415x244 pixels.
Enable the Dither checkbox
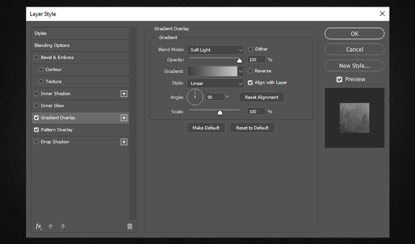[x=251, y=49]
